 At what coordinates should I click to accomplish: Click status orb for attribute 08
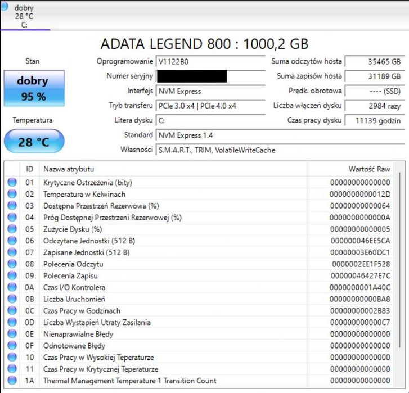pyautogui.click(x=12, y=264)
